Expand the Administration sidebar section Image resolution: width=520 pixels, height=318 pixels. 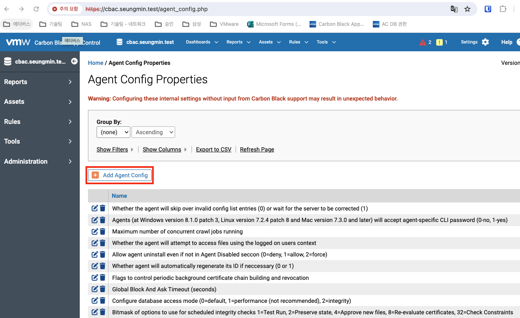[x=40, y=161]
